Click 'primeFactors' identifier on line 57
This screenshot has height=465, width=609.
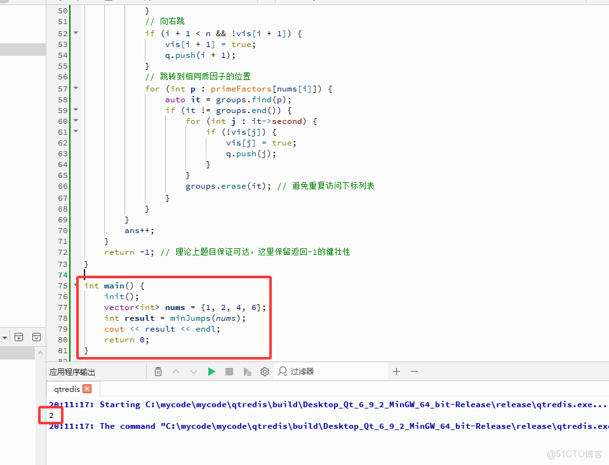tap(241, 89)
